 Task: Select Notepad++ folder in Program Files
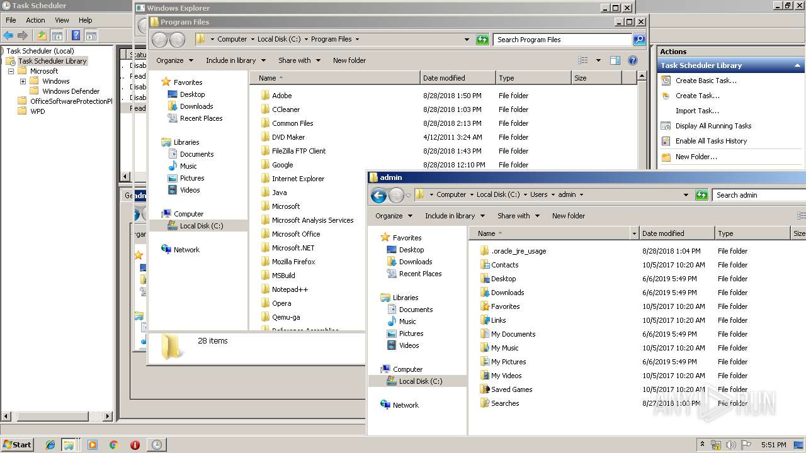point(290,289)
